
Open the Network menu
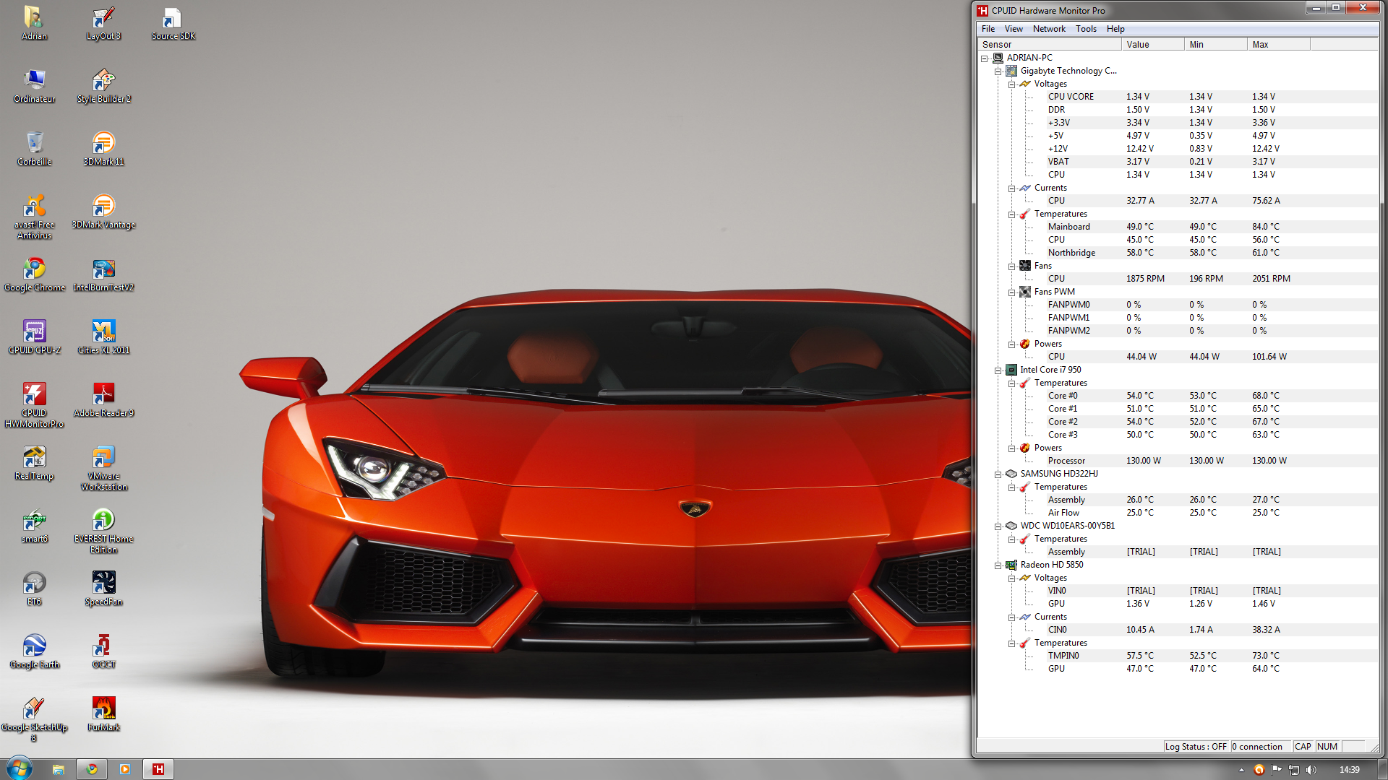pos(1048,29)
